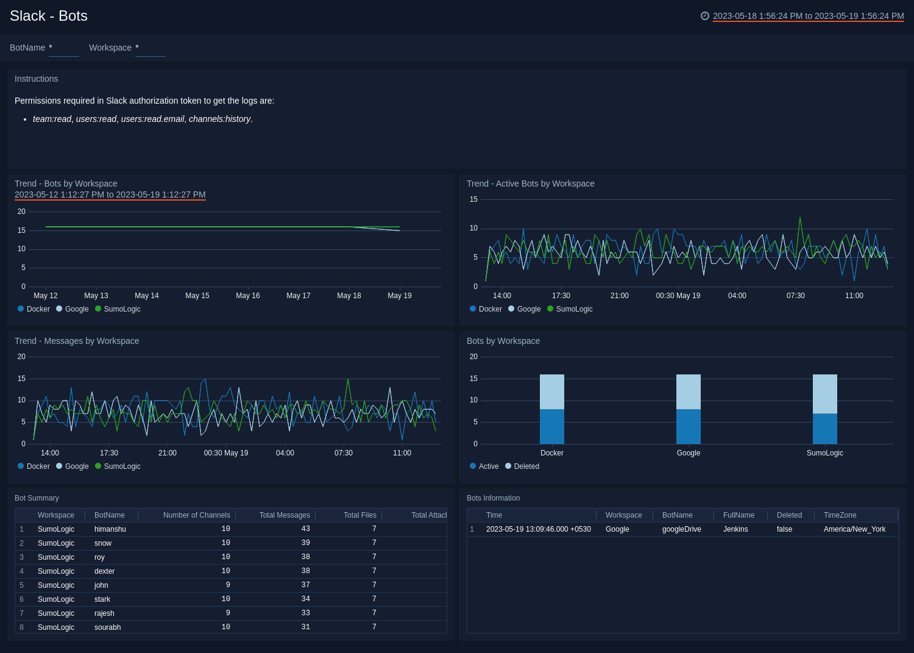Click the clock icon beside the dashboard time range
This screenshot has height=653, width=914.
click(705, 16)
